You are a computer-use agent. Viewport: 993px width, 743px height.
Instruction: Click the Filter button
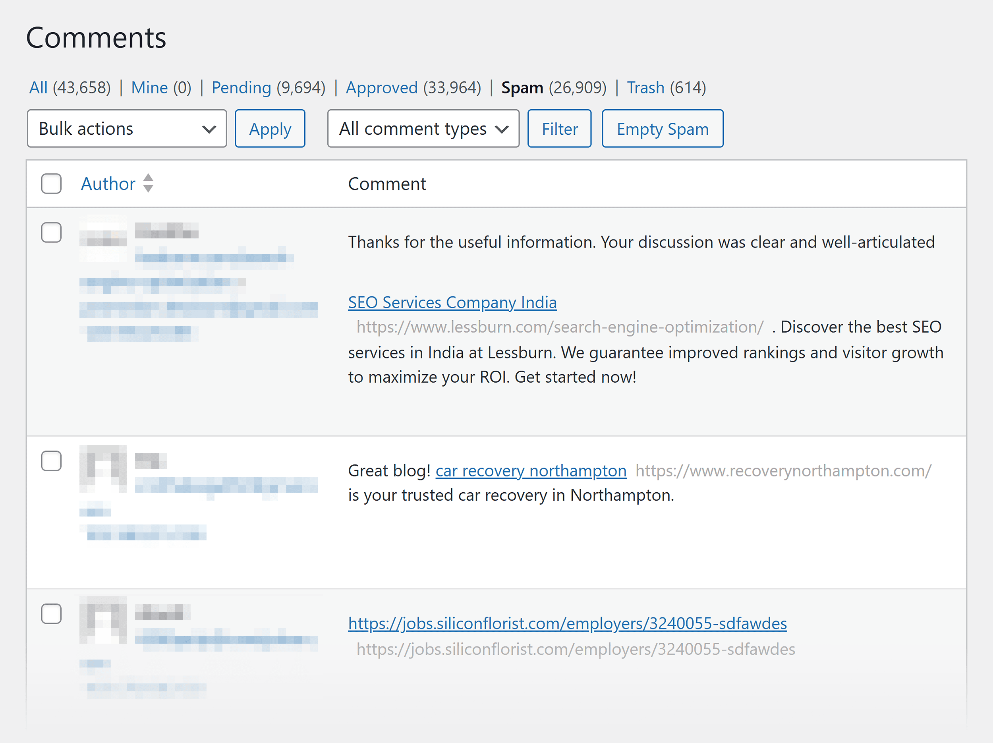(559, 128)
